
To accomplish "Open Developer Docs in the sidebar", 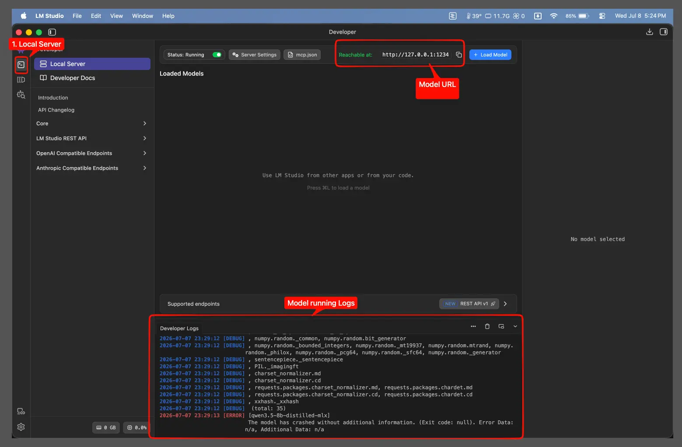I will coord(92,78).
